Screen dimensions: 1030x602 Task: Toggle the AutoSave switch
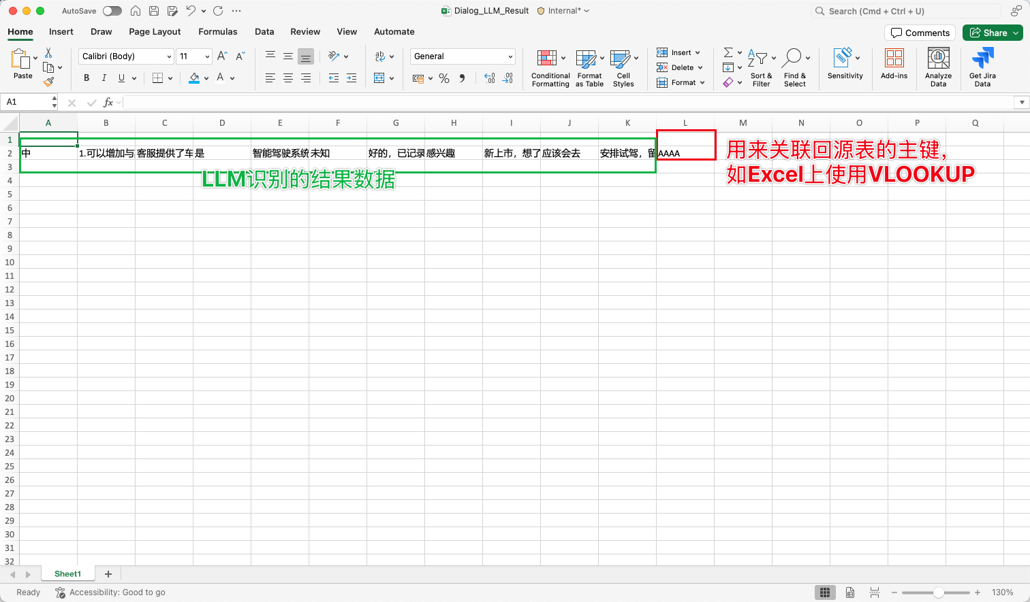[x=112, y=11]
